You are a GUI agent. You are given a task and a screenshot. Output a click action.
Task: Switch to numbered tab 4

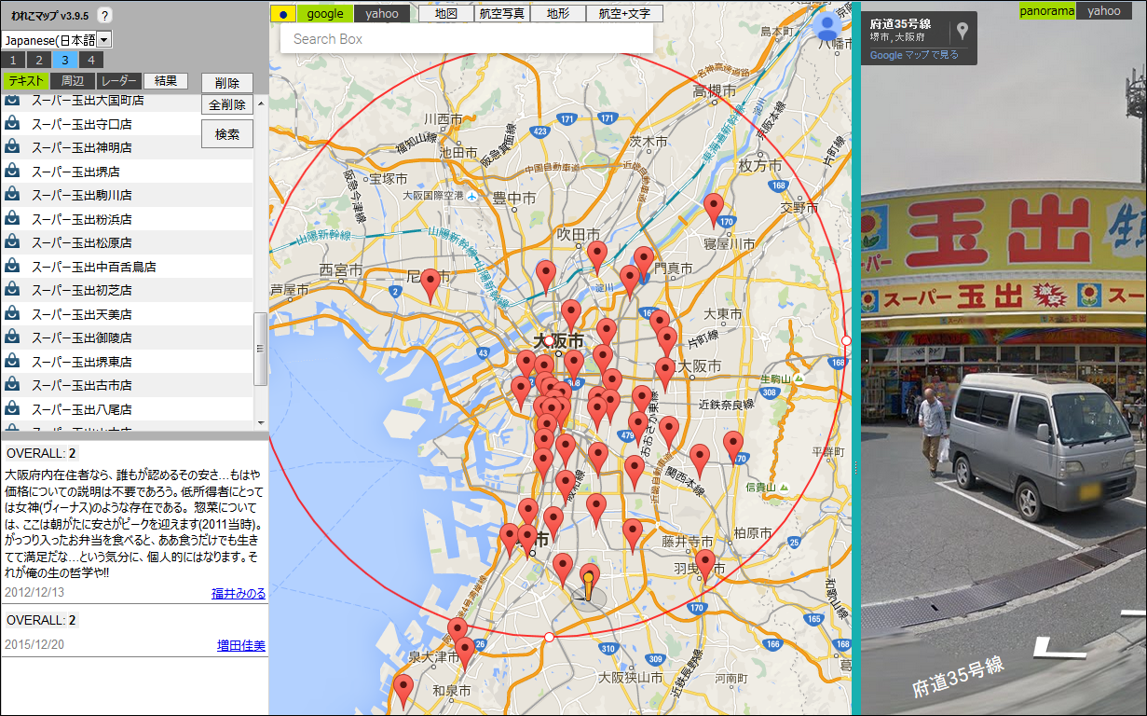89,60
